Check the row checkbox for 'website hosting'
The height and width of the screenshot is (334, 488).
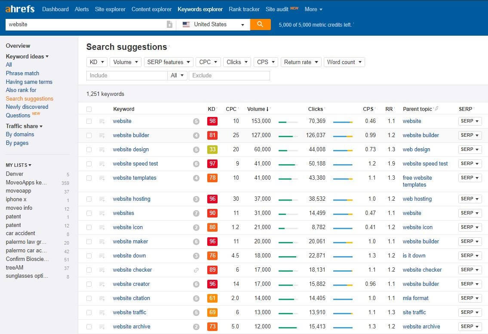click(x=89, y=199)
